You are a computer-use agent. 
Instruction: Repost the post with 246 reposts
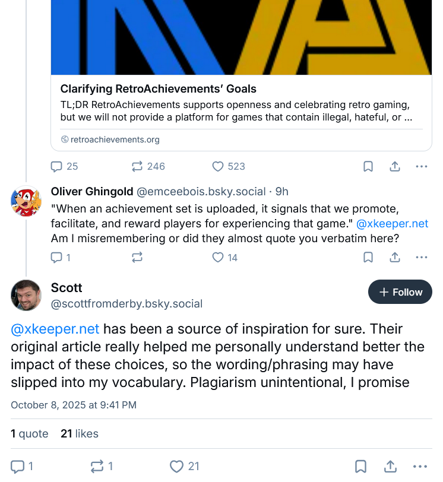(138, 166)
